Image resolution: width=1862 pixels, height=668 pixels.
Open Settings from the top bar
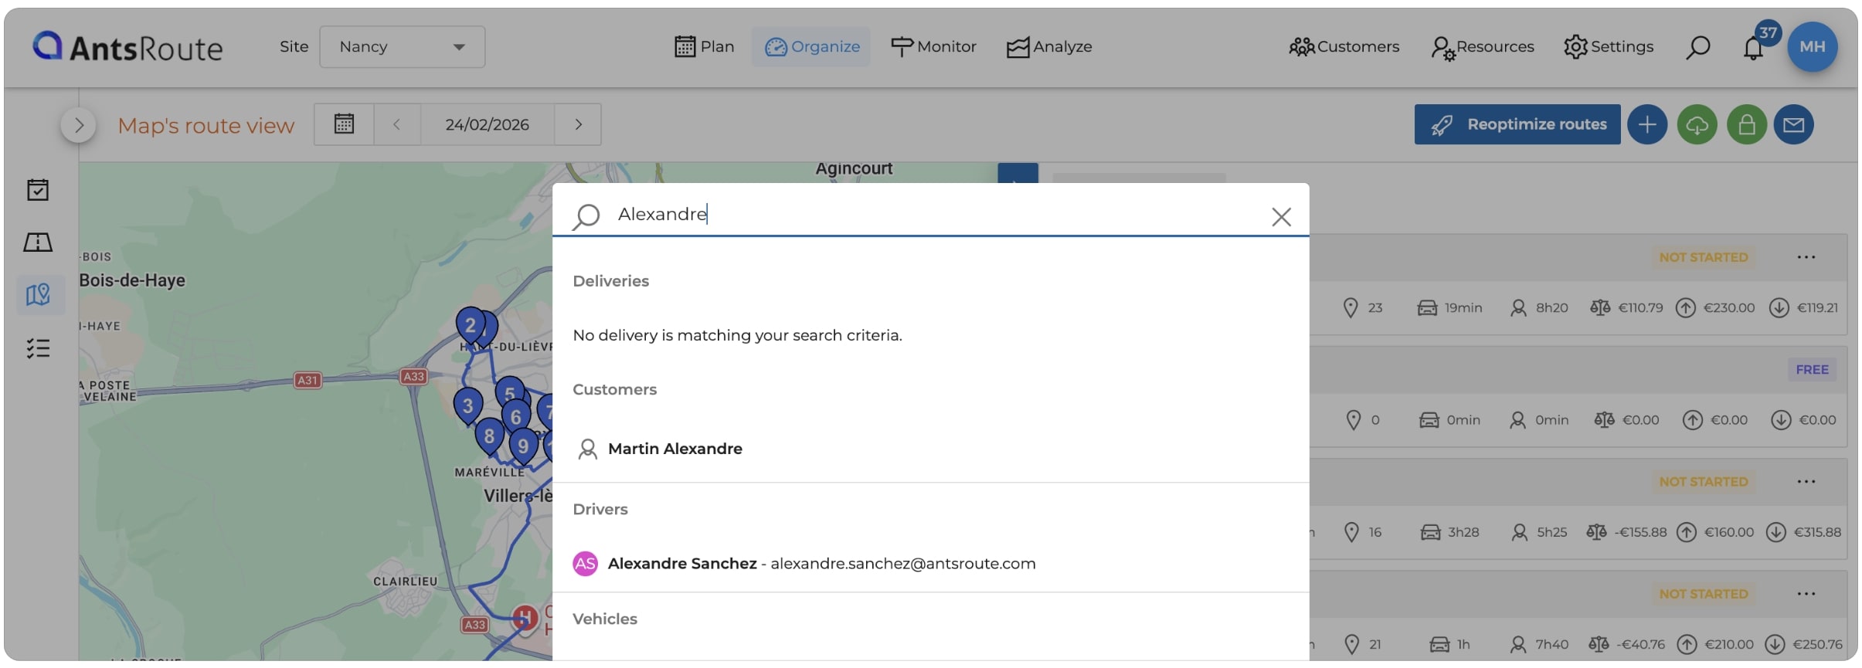click(x=1609, y=46)
